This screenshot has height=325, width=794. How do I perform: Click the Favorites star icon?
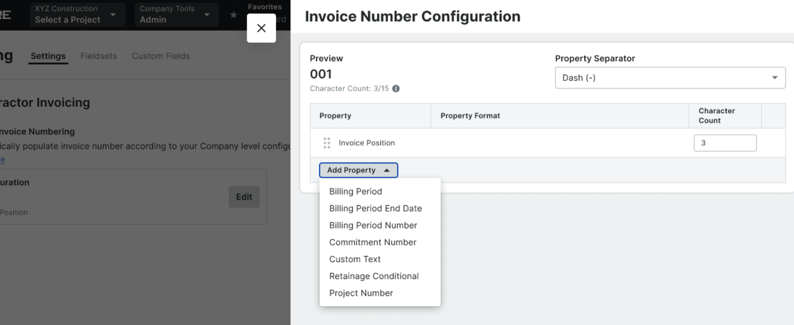233,15
